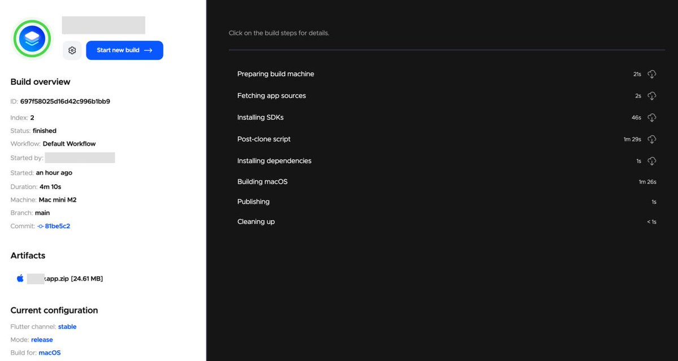Click the app logo avatar
Image resolution: width=678 pixels, height=361 pixels.
point(32,38)
